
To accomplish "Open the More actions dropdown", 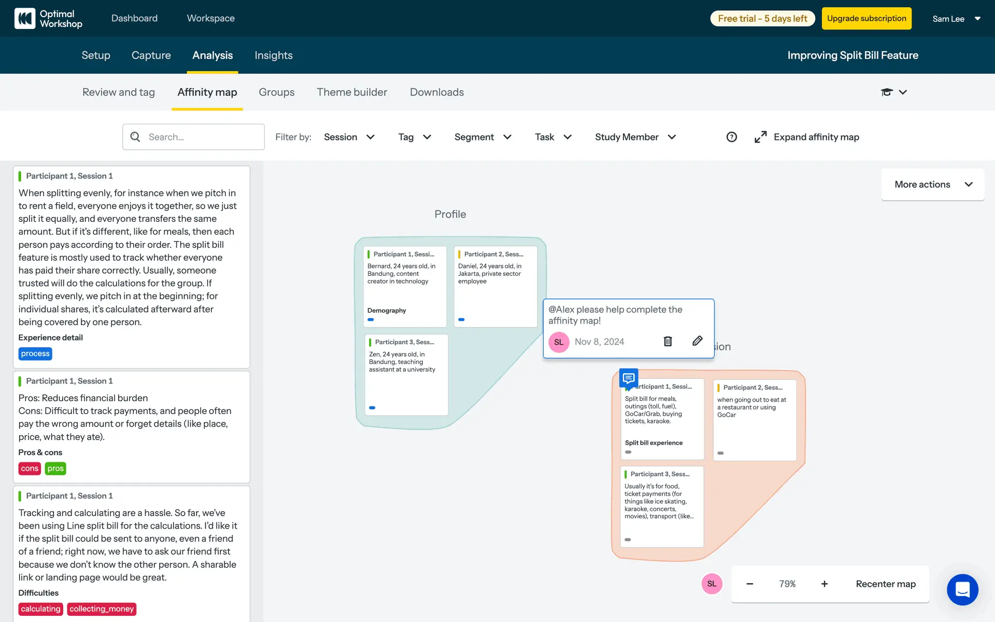I will coord(932,185).
